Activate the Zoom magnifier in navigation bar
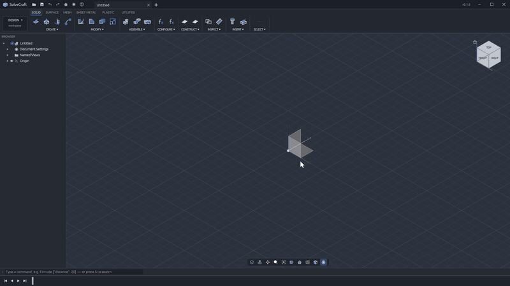 point(275,262)
